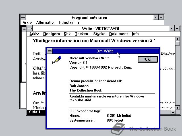Open Arkiv menu in Programhanteraren

click(x=27, y=22)
